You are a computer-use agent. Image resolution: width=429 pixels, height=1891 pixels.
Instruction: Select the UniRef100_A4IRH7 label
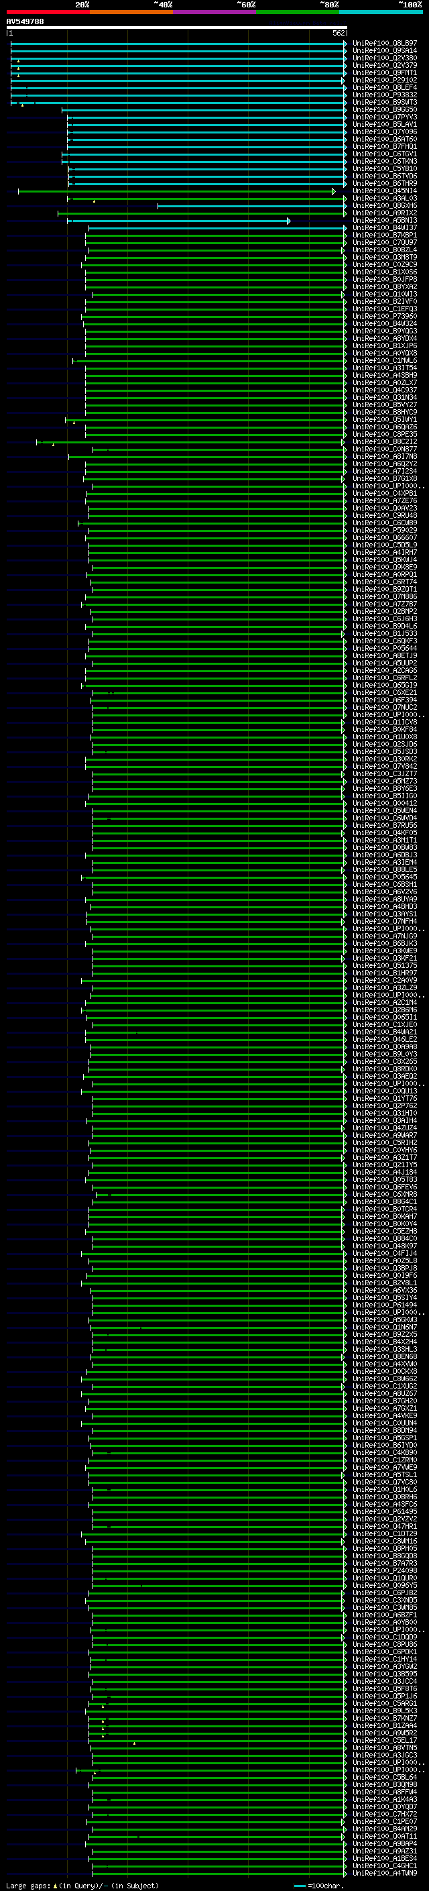coord(384,552)
